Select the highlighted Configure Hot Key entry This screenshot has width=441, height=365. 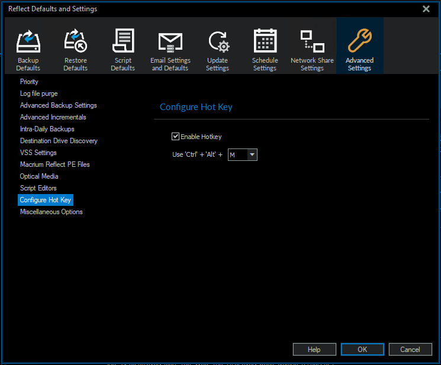tap(45, 200)
